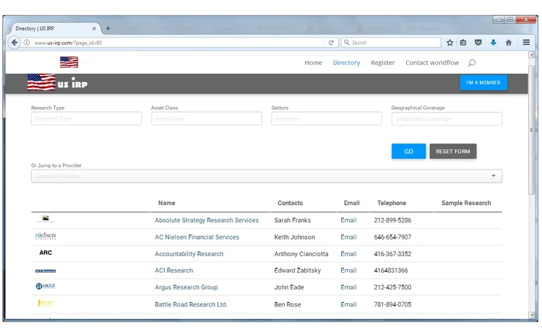Click the GO button
Image resolution: width=542 pixels, height=334 pixels.
click(x=408, y=151)
